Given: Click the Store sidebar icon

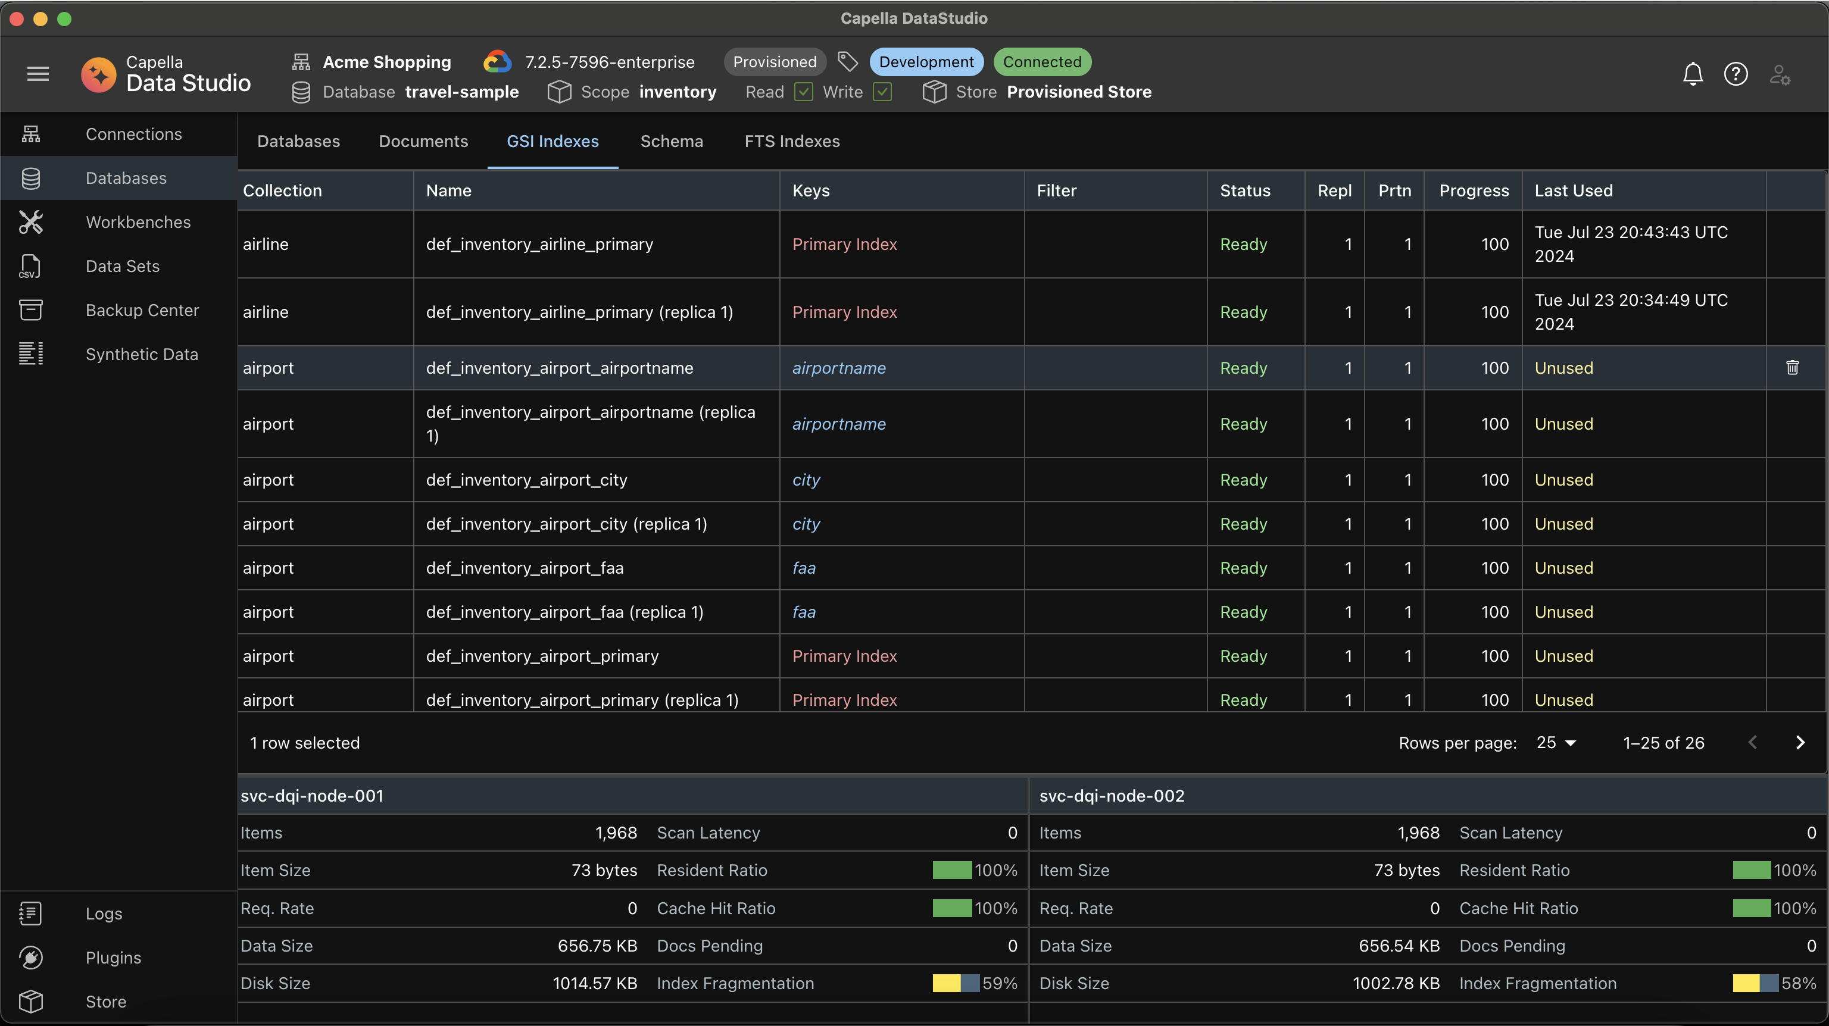Looking at the screenshot, I should pos(30,1002).
